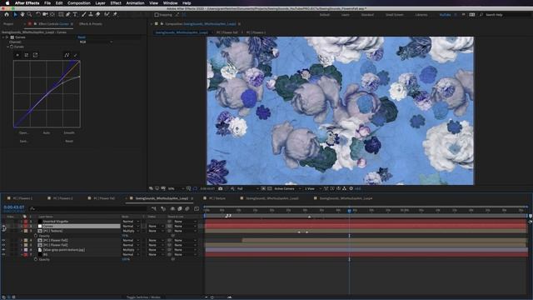Click the Smooth curves button
The width and height of the screenshot is (533, 300).
pos(69,132)
